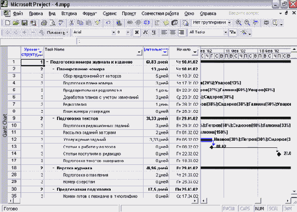
Task: Open the Файл menu
Action: coord(18,14)
